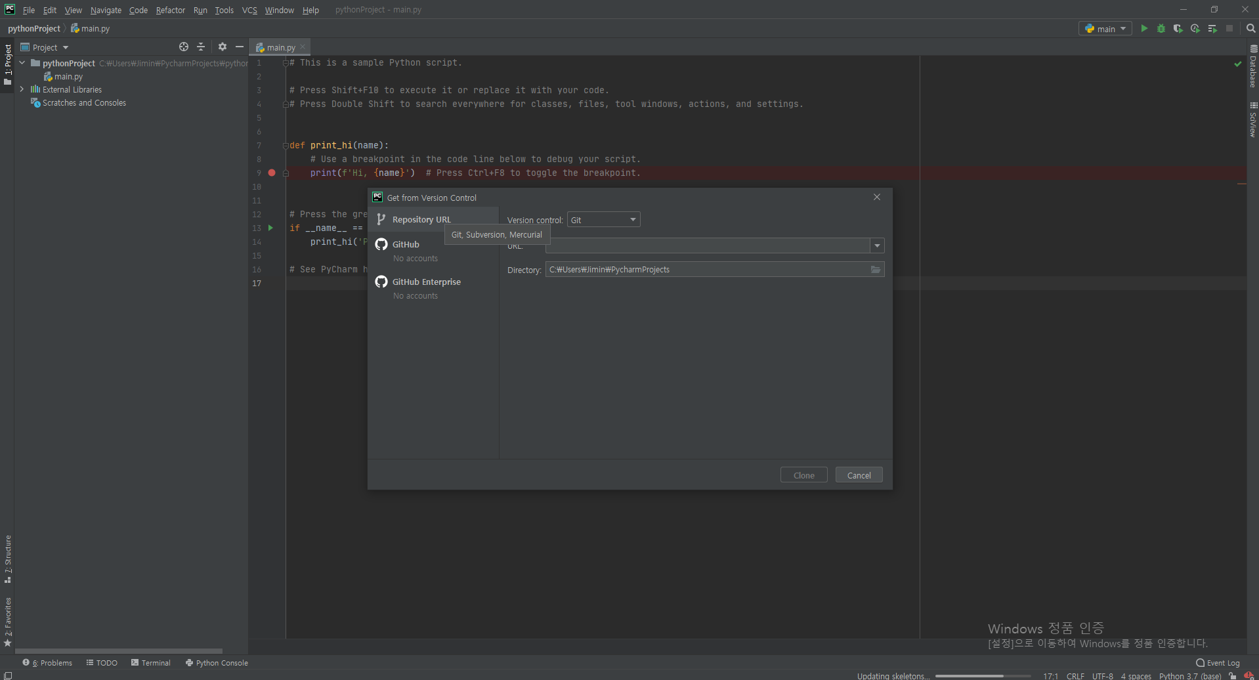Cancel the version control dialog
The width and height of the screenshot is (1259, 680).
click(x=859, y=475)
